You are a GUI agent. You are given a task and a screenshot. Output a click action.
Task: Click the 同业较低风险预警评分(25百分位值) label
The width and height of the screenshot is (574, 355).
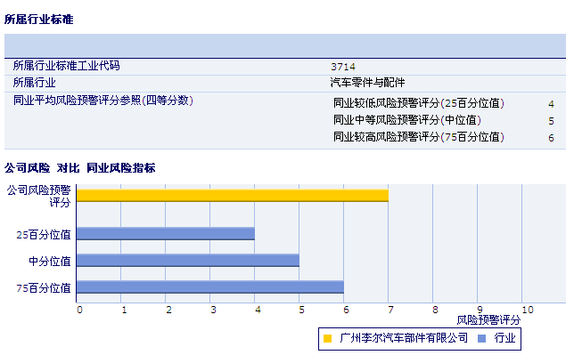click(418, 103)
